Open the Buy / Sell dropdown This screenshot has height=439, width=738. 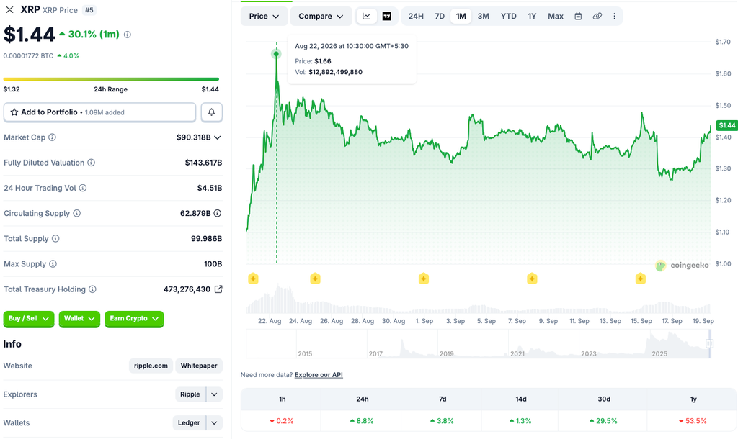pos(29,319)
